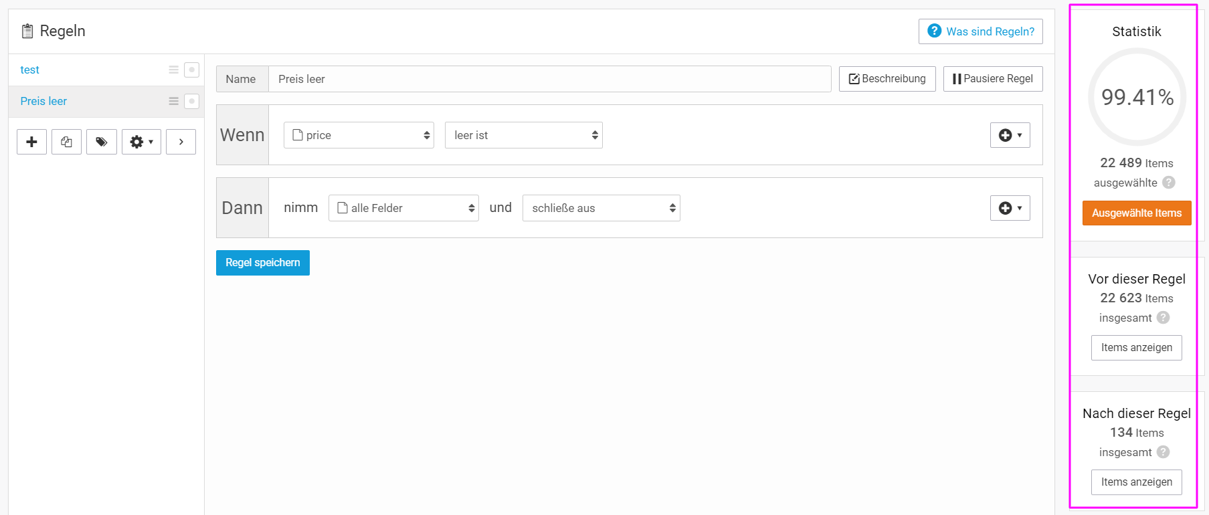The height and width of the screenshot is (515, 1209).
Task: Select the test rule in the list
Action: (29, 70)
